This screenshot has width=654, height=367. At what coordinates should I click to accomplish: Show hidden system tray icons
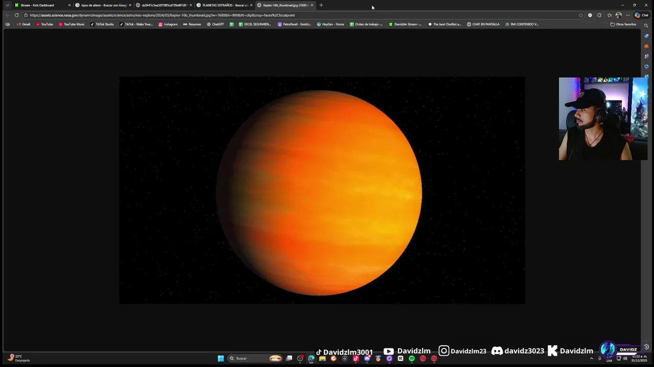592,358
